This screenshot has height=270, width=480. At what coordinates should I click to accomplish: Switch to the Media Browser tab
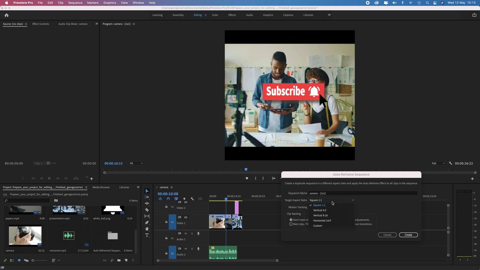pyautogui.click(x=102, y=187)
